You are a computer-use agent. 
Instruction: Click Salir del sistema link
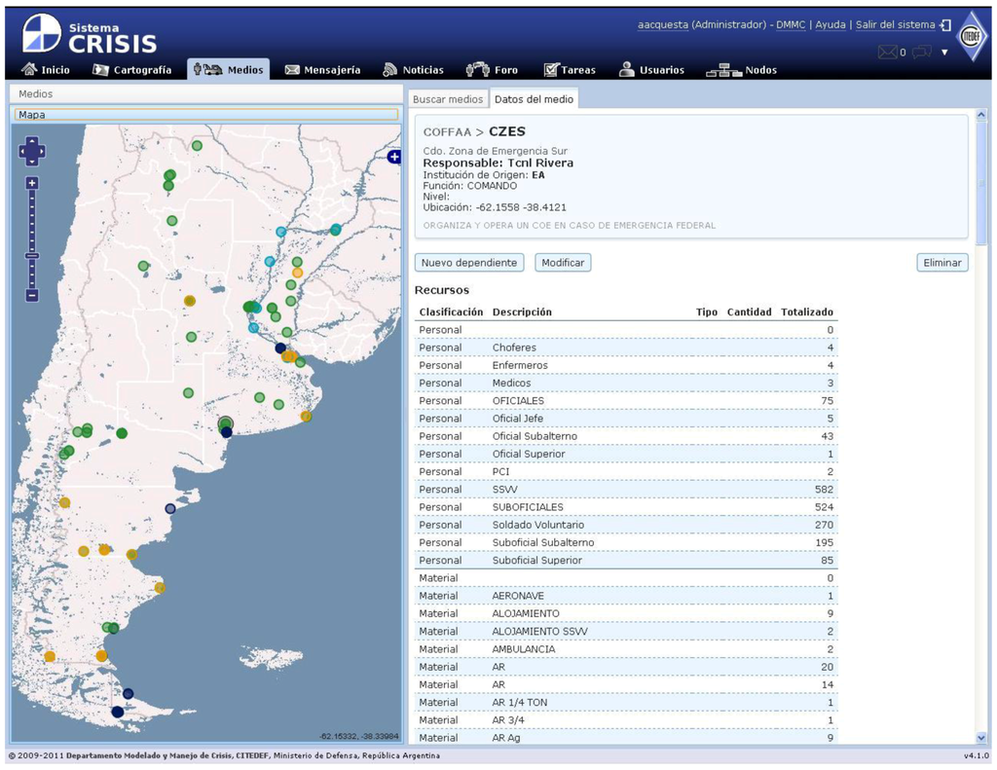coord(896,24)
